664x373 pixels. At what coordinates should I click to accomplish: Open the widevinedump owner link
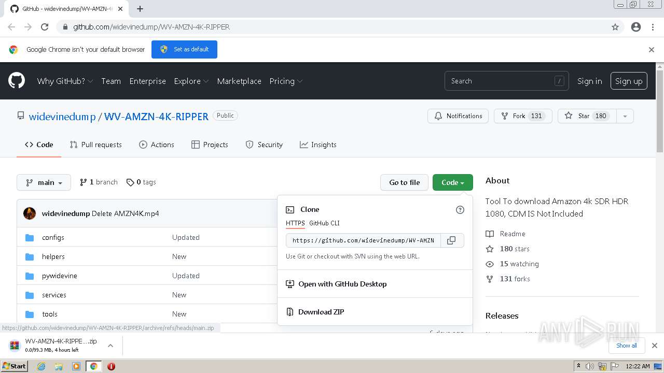(62, 117)
